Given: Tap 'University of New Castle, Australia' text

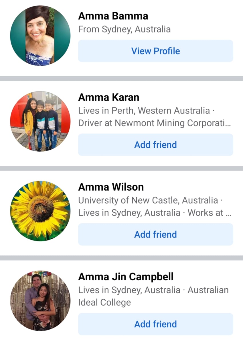Looking at the screenshot, I should tap(148, 200).
